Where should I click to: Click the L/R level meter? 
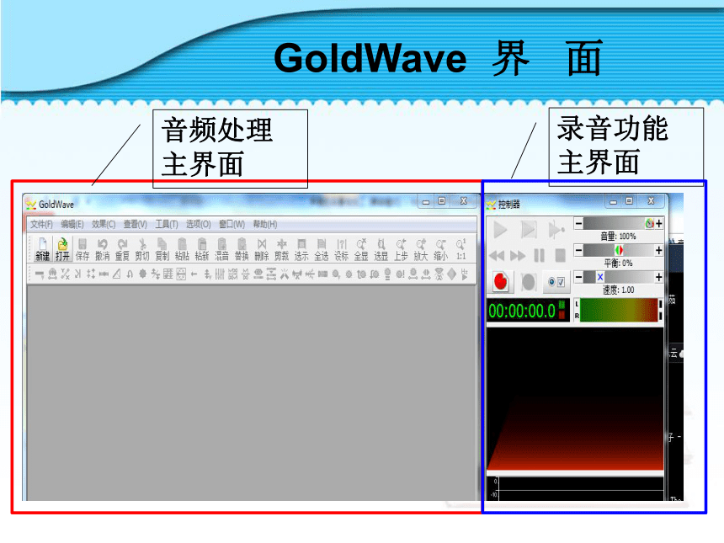coord(618,310)
